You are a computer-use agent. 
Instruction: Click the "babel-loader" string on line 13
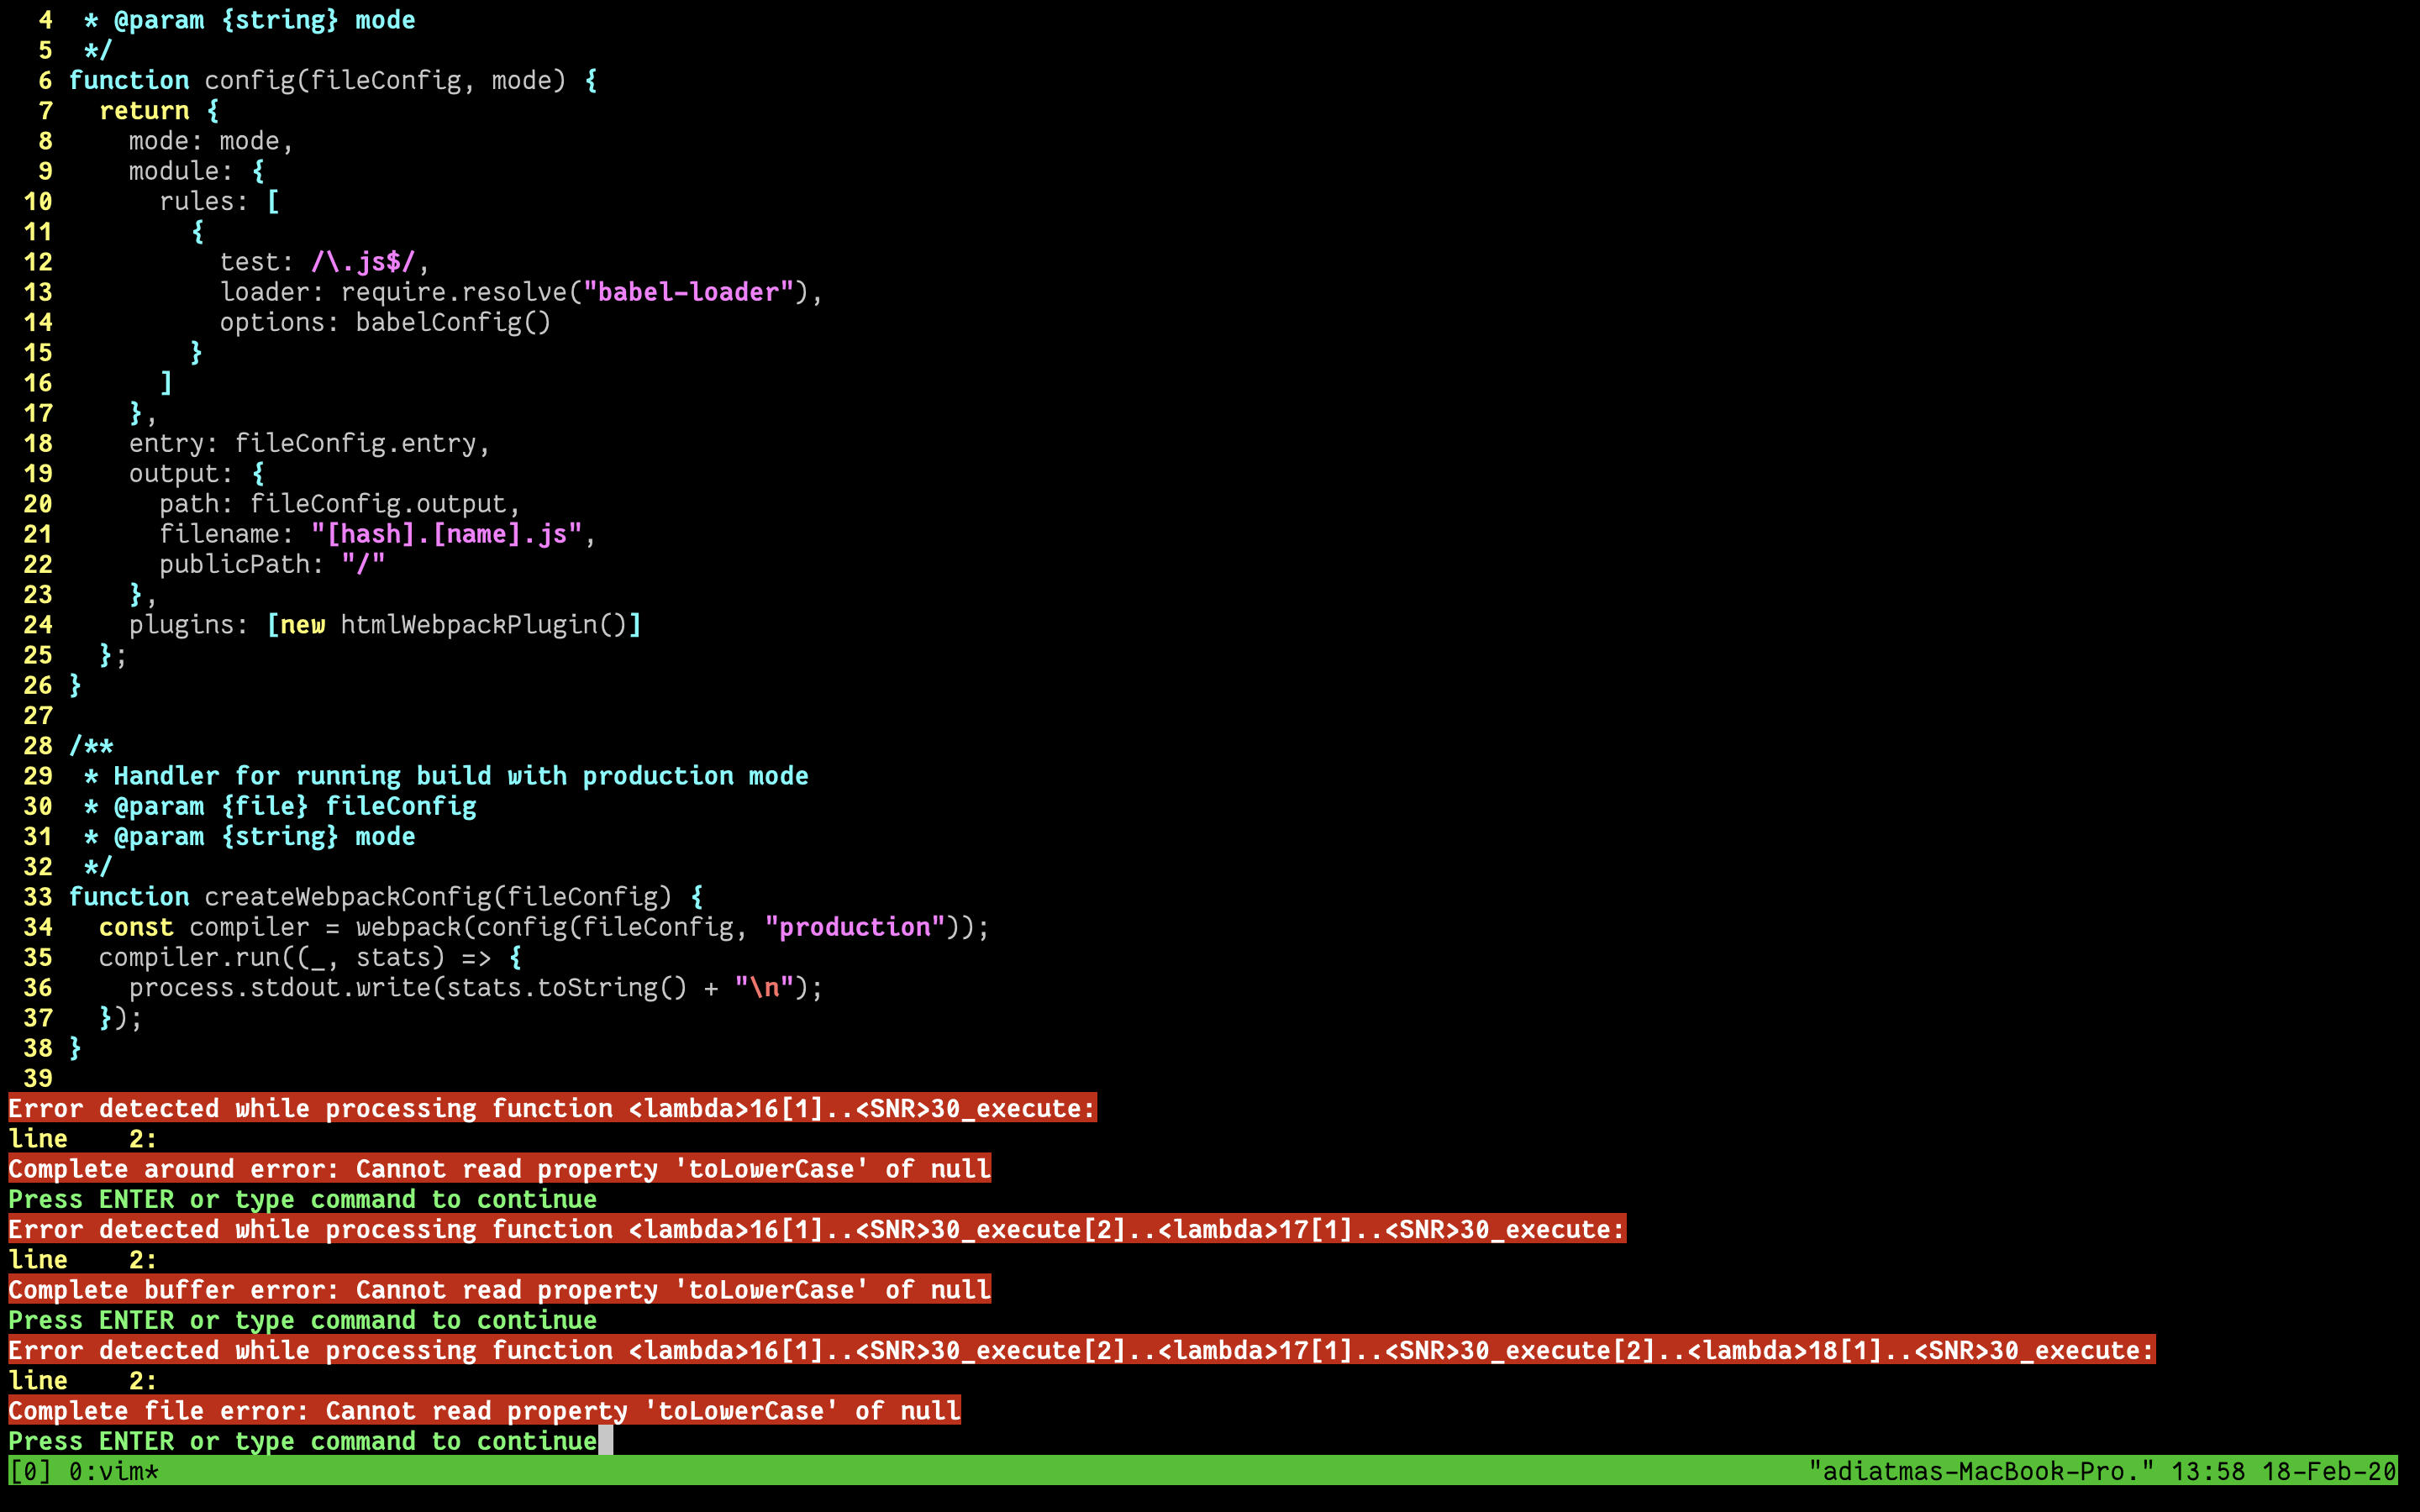pos(688,292)
